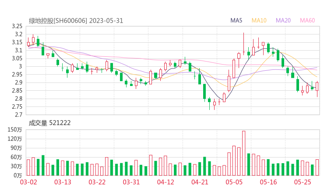Image resolution: width=324 pixels, height=192 pixels.
Task: Click the 0万 volume axis label
Action: 18,175
